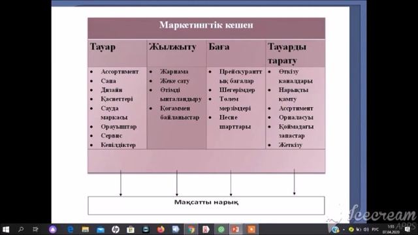Viewport: 418px width, 235px height.
Task: Open Yandex browser from taskbar
Action: point(206,229)
